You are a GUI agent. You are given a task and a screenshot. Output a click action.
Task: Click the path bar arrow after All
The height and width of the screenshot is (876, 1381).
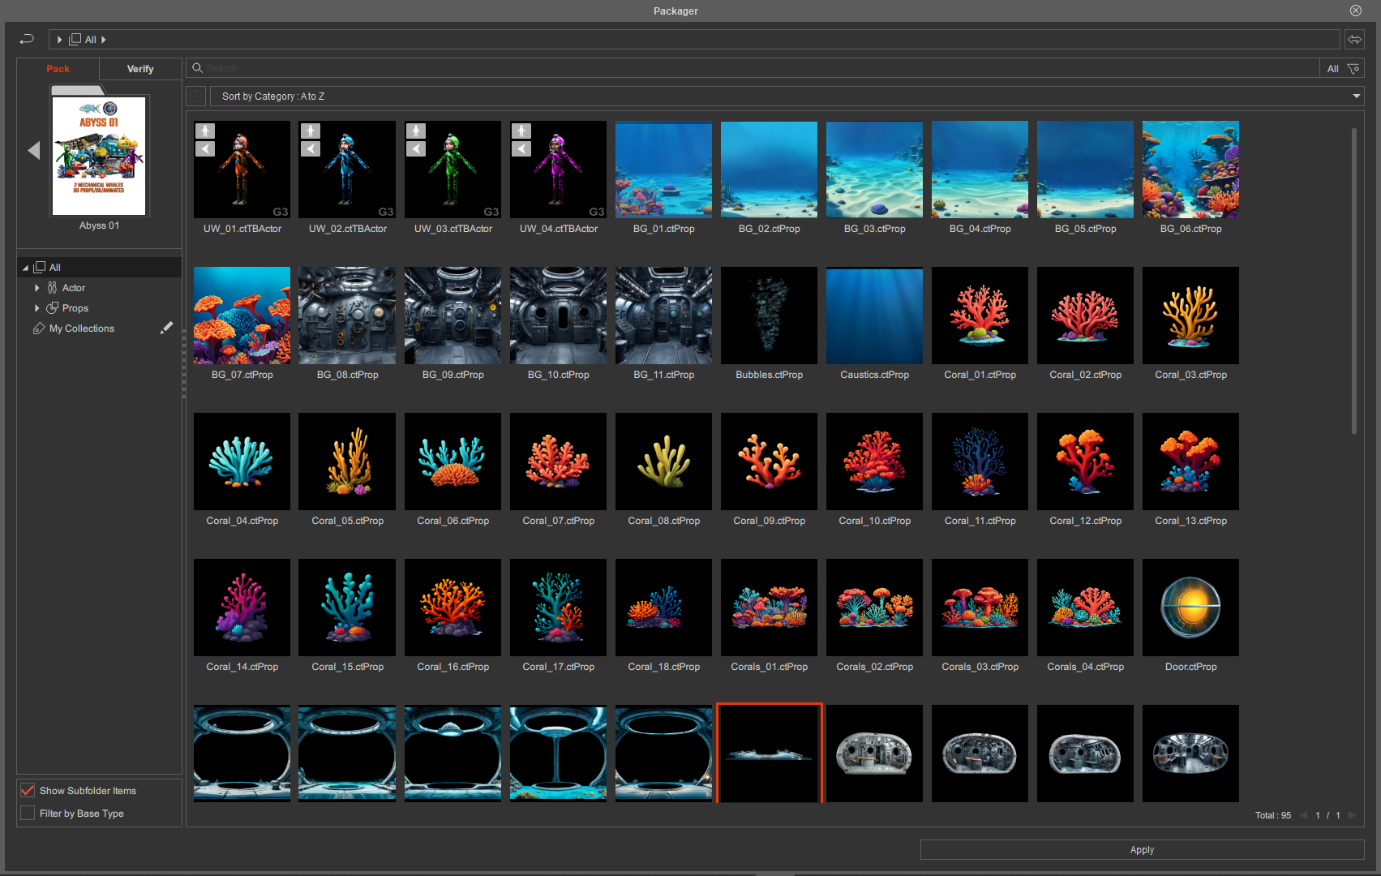pyautogui.click(x=104, y=39)
